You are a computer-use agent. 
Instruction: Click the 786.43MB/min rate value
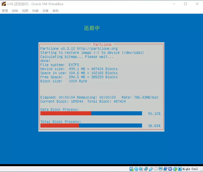(x=146, y=98)
